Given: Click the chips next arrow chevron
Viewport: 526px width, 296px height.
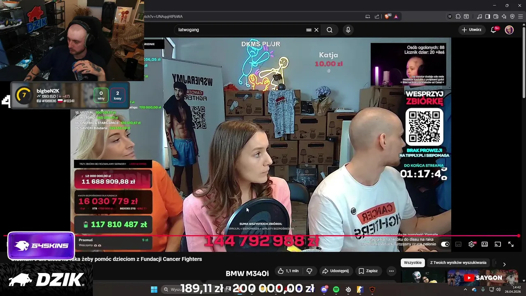Looking at the screenshot, I should pos(504,264).
